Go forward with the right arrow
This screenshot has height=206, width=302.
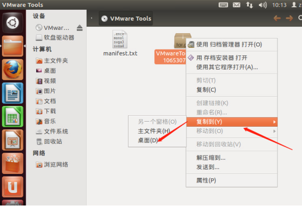[289, 18]
